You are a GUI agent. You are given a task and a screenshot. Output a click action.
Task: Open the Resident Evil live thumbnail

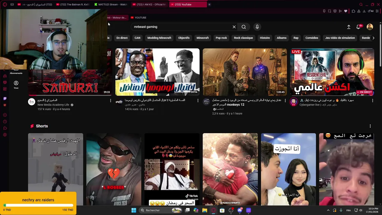[x=332, y=72]
